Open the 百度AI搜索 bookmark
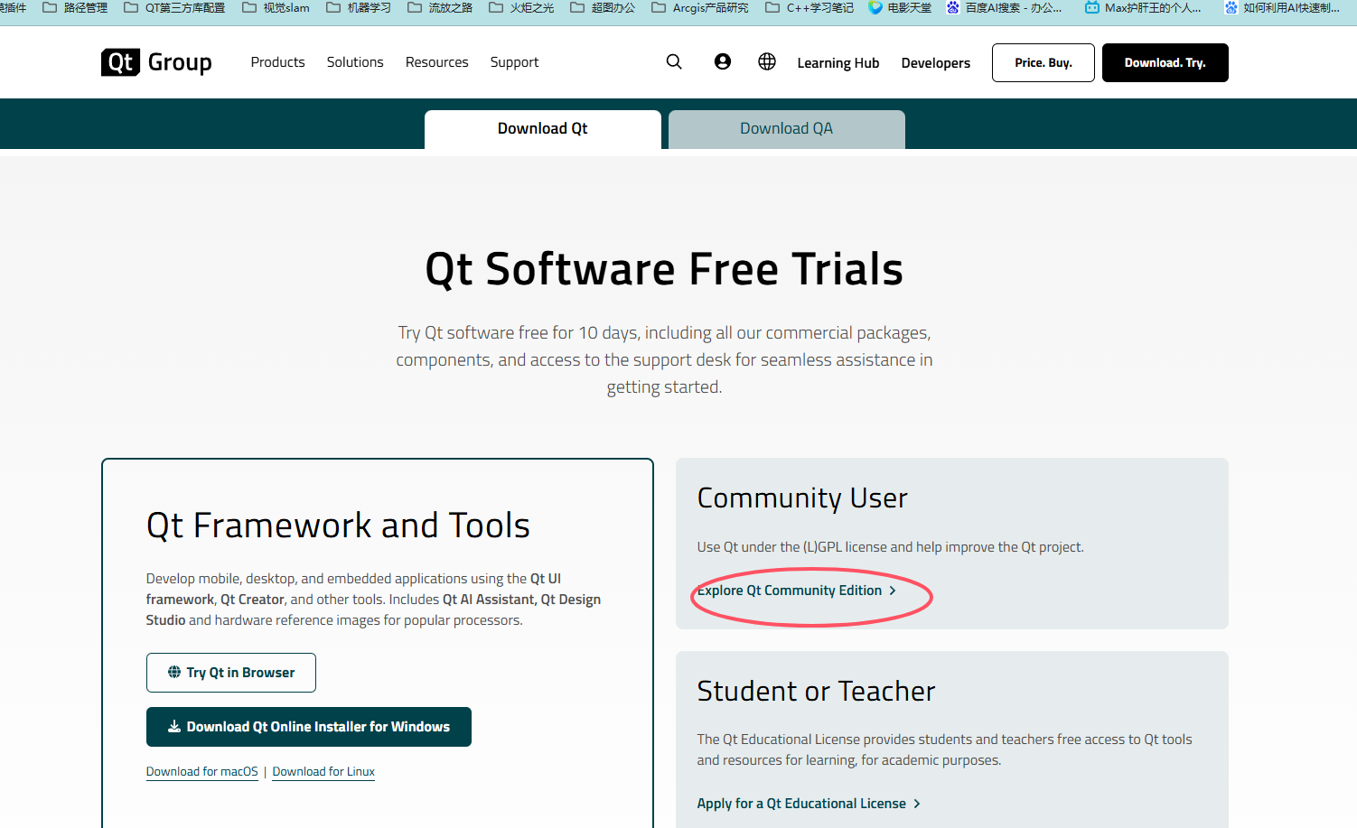The image size is (1357, 828). tap(1004, 7)
